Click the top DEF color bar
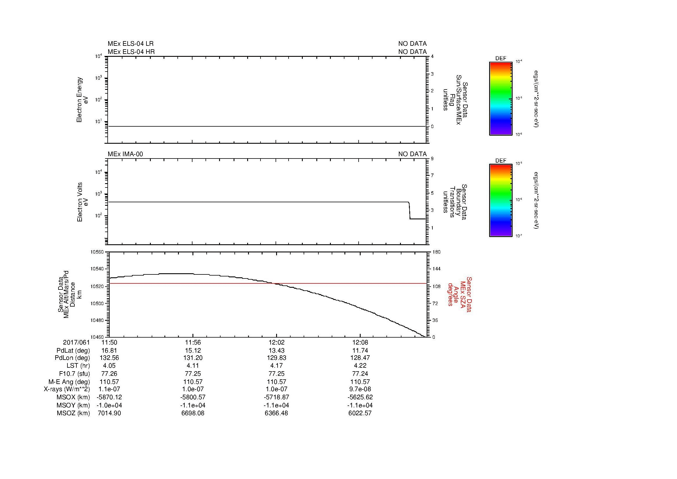The width and height of the screenshot is (677, 479). point(500,98)
